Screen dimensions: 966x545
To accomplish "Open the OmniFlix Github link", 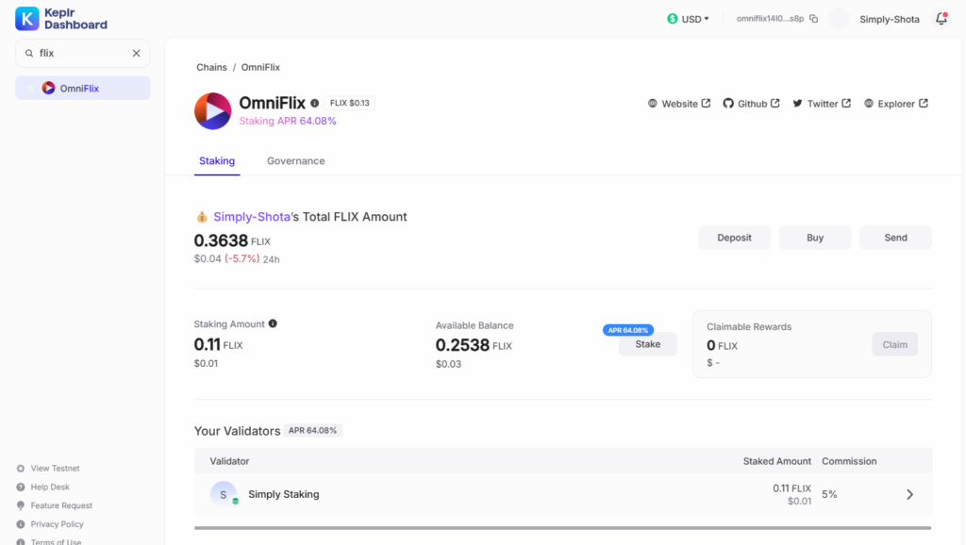I will (751, 104).
